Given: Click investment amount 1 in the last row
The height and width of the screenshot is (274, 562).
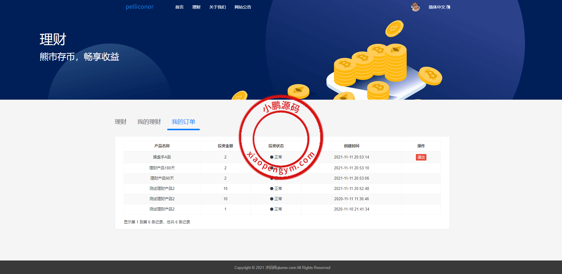Looking at the screenshot, I should [x=225, y=209].
